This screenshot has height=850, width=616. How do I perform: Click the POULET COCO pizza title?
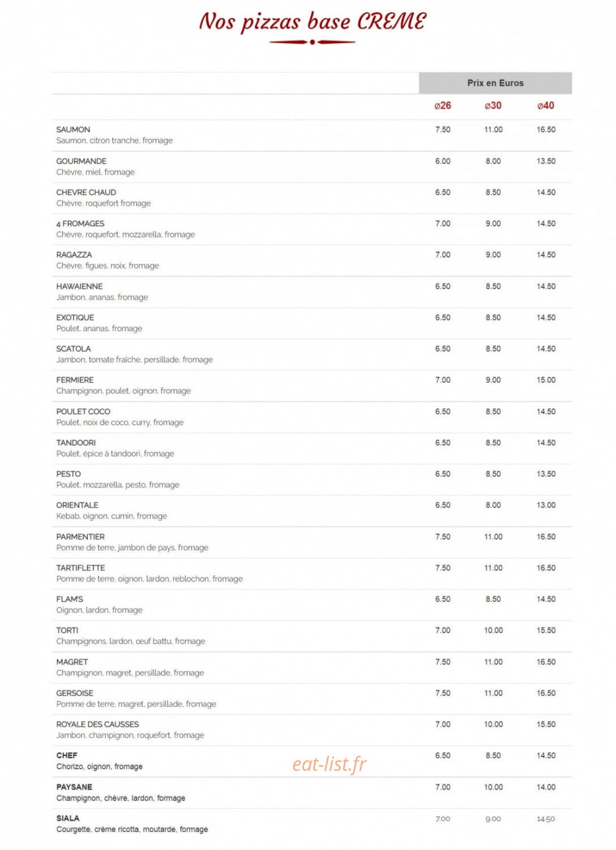[x=83, y=411]
